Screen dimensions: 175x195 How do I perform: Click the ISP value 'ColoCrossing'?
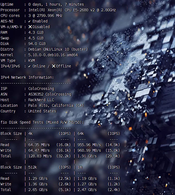pyautogui.click(x=41, y=89)
